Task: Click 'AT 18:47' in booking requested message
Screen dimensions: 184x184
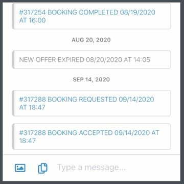Action: point(32,107)
